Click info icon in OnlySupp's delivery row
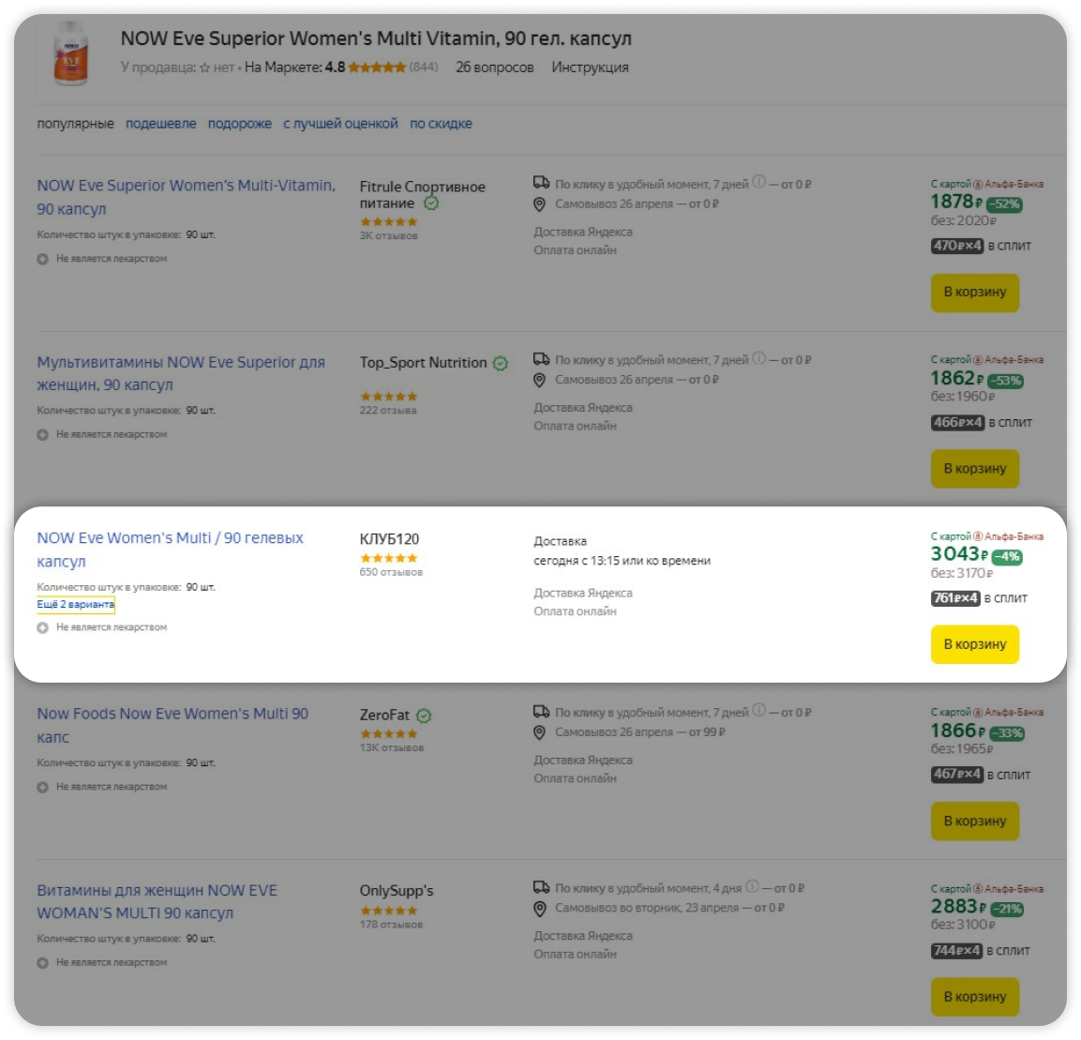Viewport: 1081px width, 1040px height. pos(752,886)
